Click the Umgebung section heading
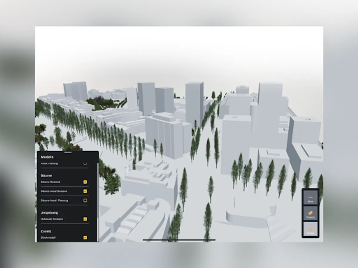This screenshot has width=358, height=268. tap(49, 213)
